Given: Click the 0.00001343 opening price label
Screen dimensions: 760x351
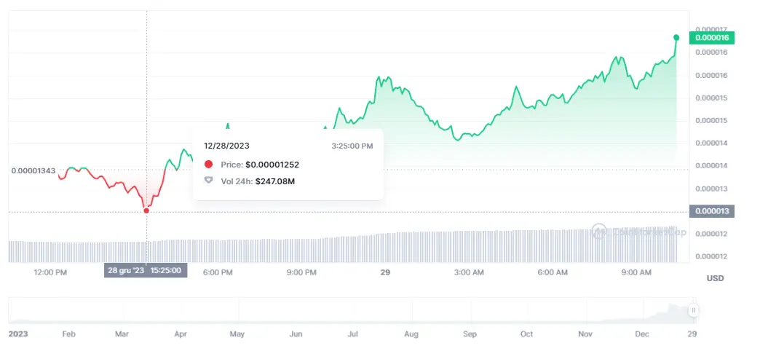Looking at the screenshot, I should [x=33, y=170].
